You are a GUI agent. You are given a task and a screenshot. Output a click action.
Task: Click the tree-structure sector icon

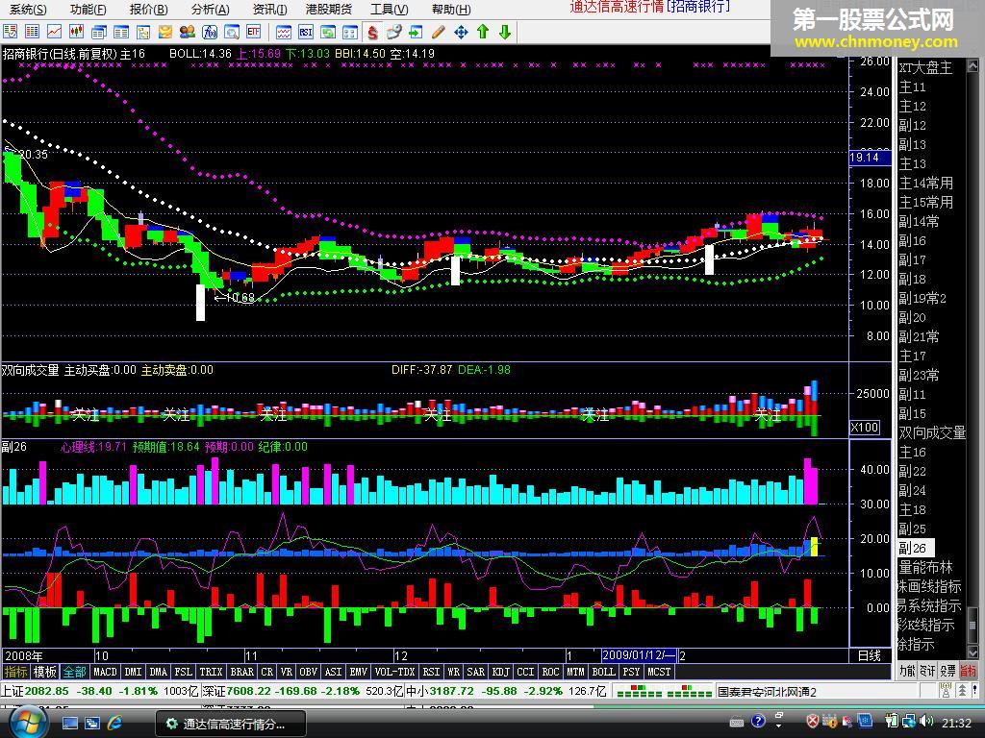pos(143,32)
